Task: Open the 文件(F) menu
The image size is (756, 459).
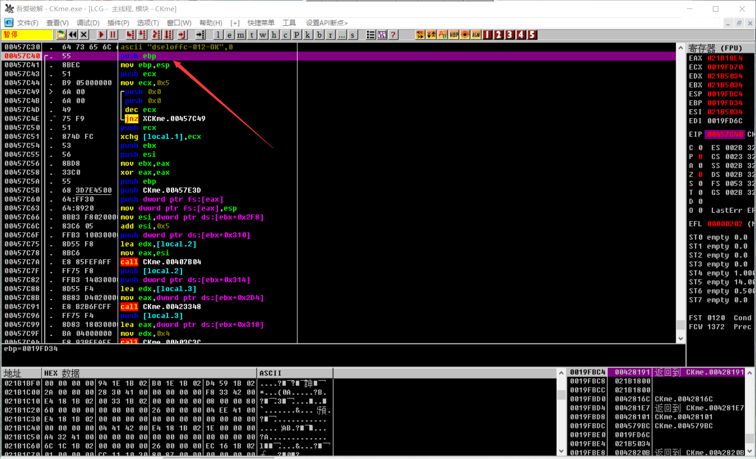Action: pyautogui.click(x=27, y=23)
